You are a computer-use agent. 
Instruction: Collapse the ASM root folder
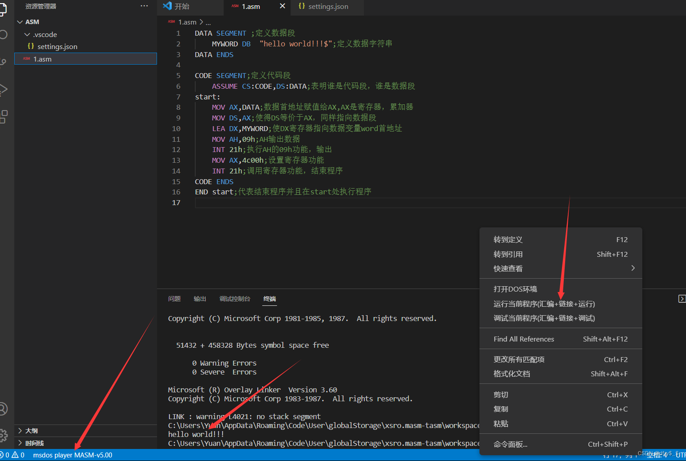20,22
